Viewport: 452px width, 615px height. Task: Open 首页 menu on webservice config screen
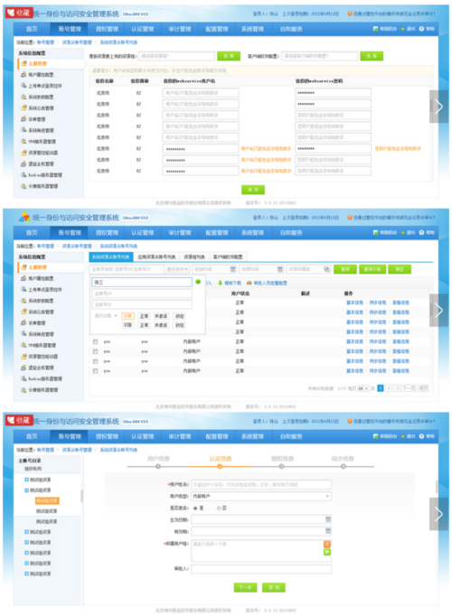click(x=32, y=29)
